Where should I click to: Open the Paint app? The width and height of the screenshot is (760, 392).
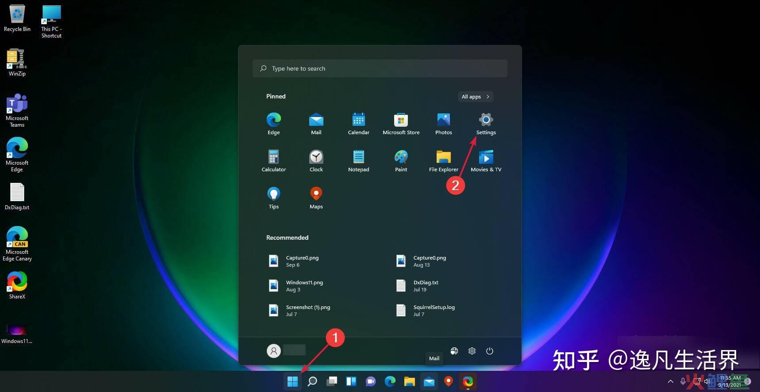tap(401, 161)
